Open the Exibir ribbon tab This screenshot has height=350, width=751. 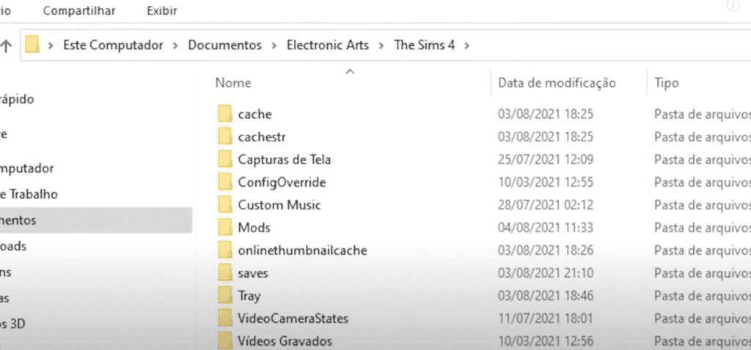pyautogui.click(x=162, y=10)
